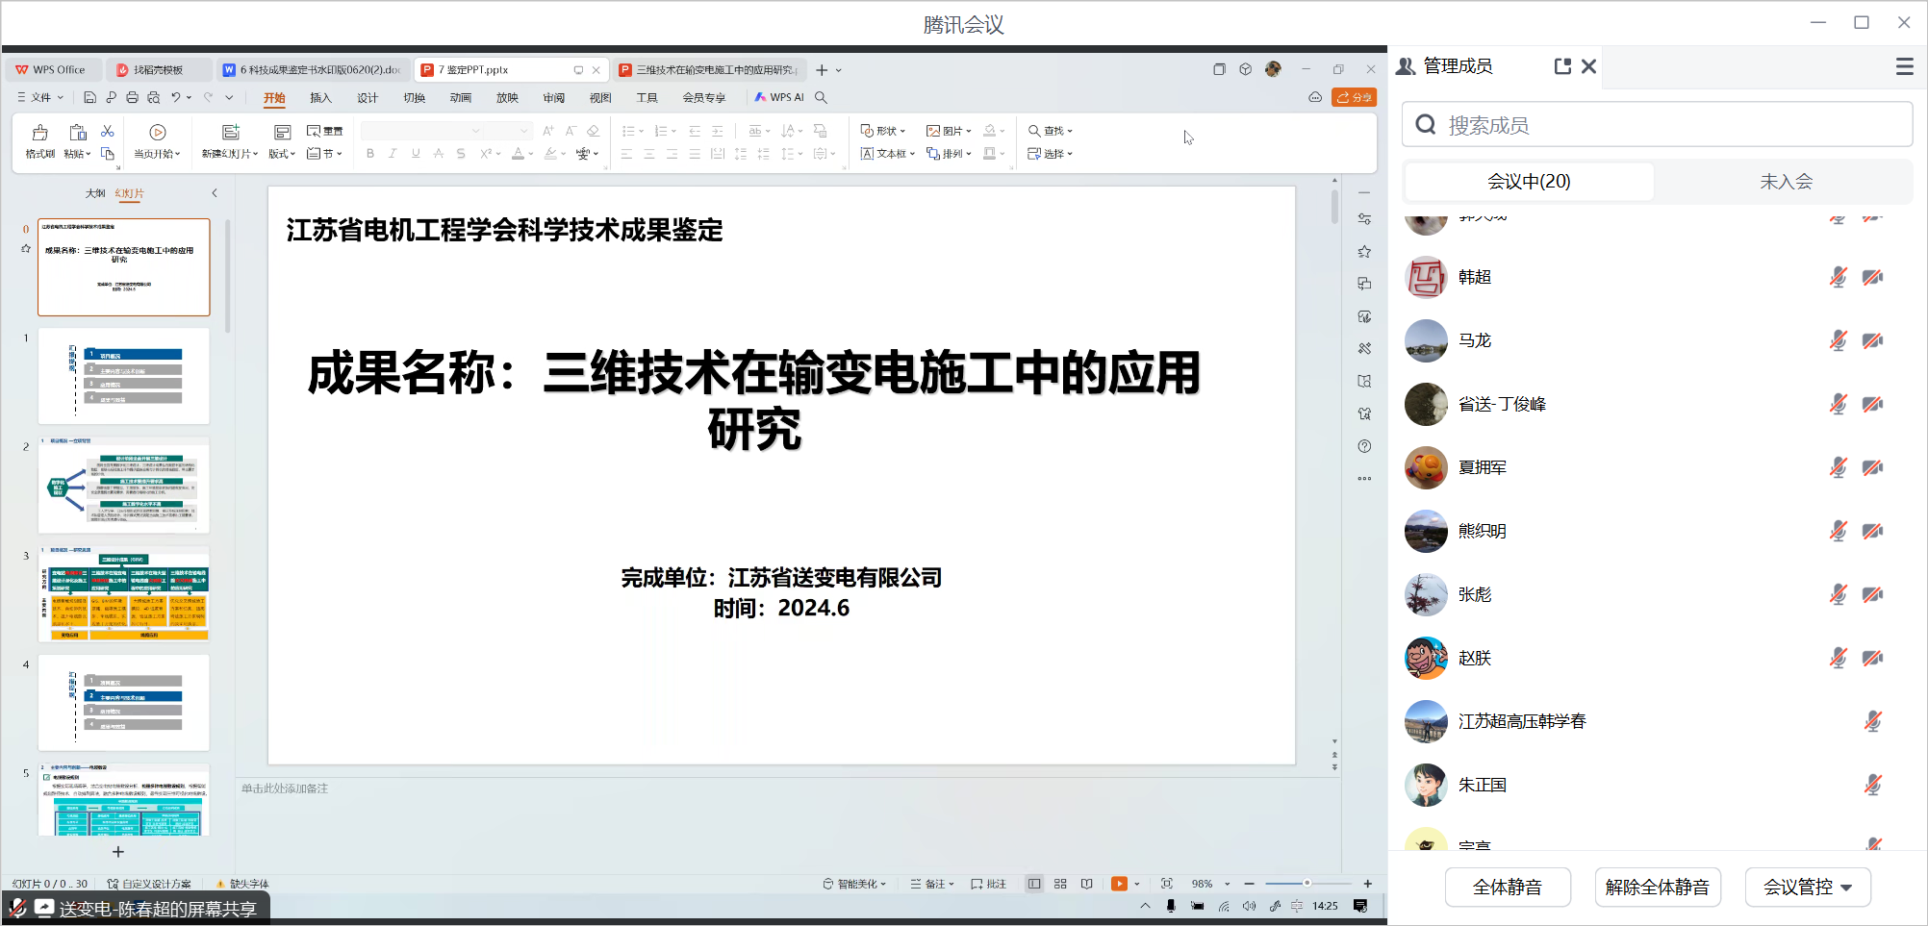1928x926 pixels.
Task: Click the new slide icon
Action: point(230,140)
